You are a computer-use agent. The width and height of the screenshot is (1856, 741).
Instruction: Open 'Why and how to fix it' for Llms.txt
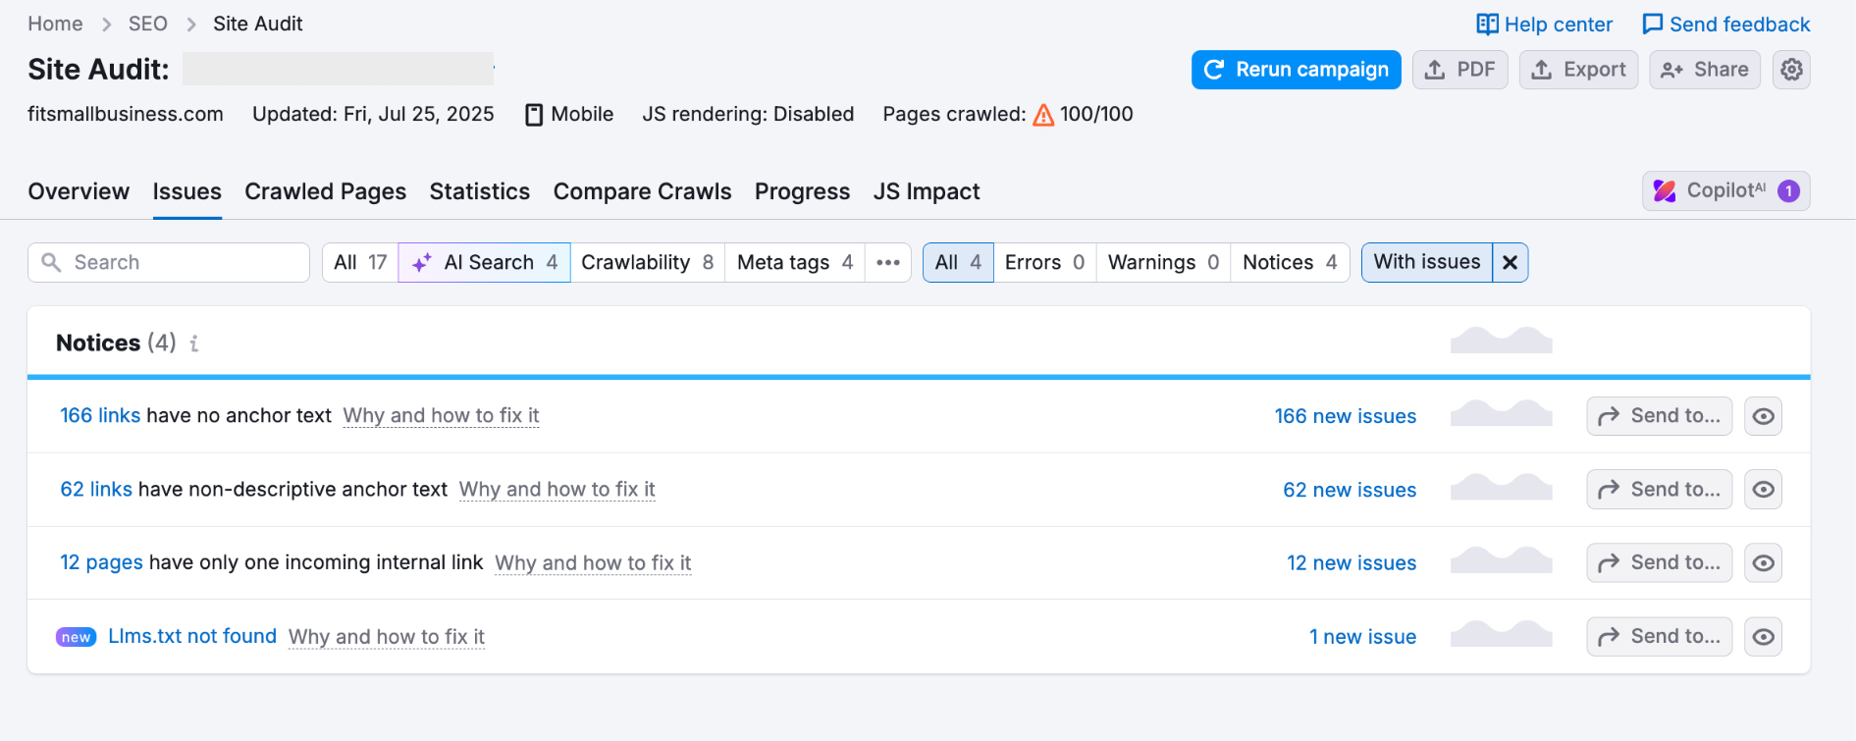click(387, 636)
